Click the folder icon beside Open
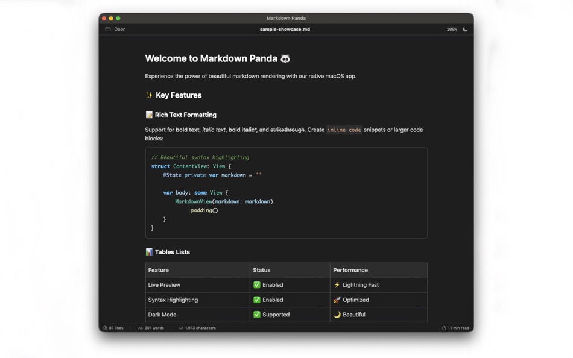The height and width of the screenshot is (358, 573). coord(108,29)
